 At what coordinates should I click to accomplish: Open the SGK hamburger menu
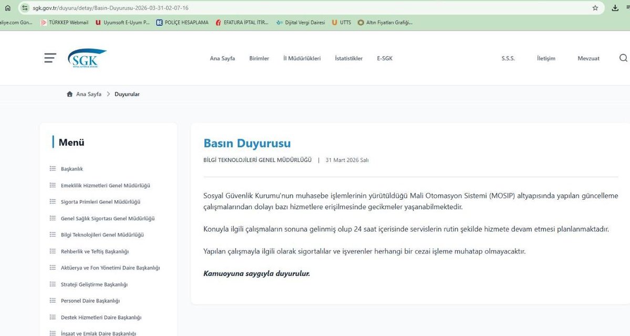[x=50, y=58]
